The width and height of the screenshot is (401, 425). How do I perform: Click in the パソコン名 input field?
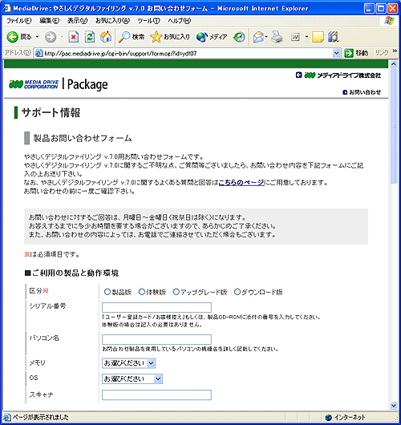click(x=156, y=340)
